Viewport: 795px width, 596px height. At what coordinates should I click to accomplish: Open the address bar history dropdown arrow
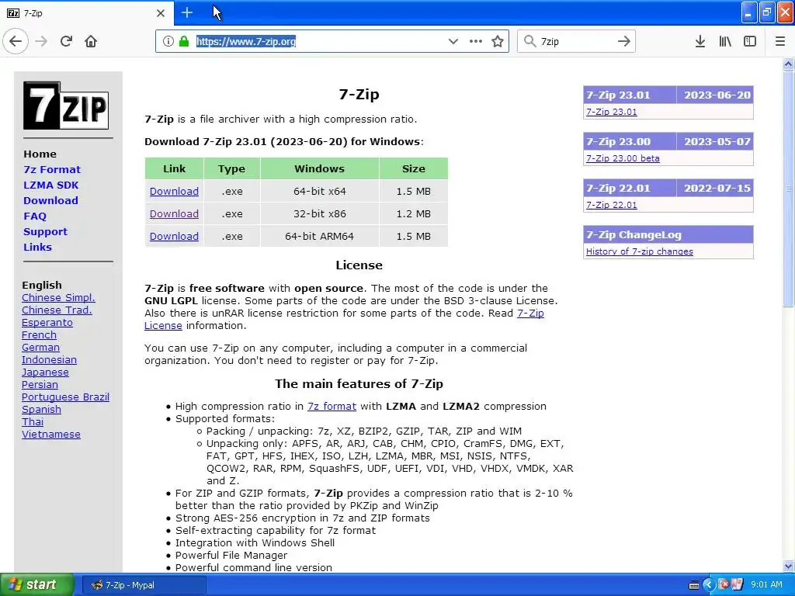[x=453, y=42]
